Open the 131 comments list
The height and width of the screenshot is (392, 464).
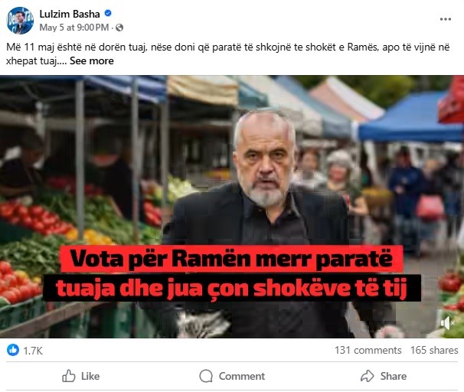click(x=368, y=351)
